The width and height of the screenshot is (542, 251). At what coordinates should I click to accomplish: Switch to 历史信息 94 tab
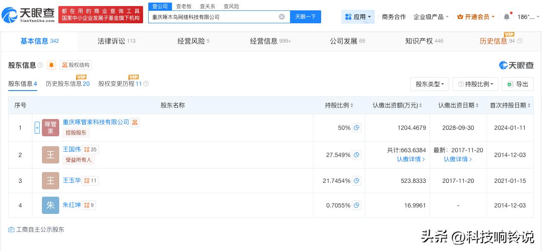[497, 41]
